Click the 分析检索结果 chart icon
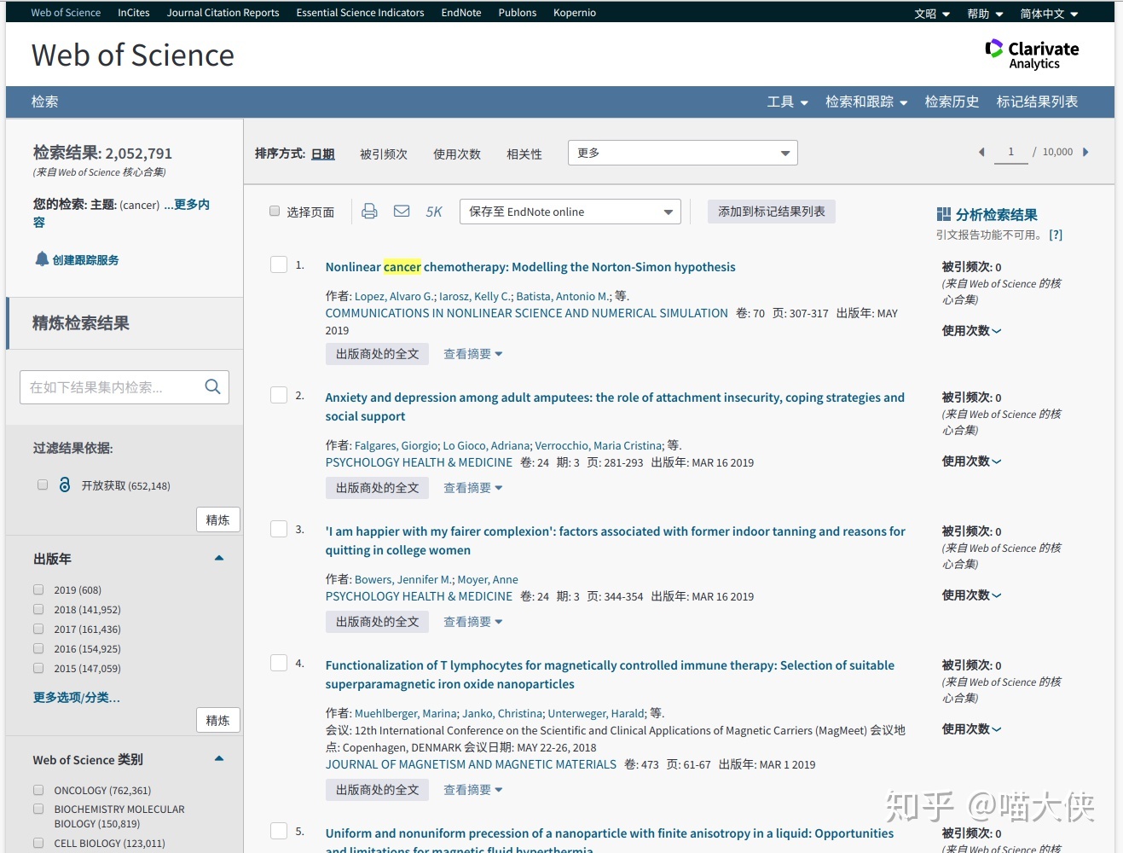This screenshot has width=1123, height=853. (943, 214)
